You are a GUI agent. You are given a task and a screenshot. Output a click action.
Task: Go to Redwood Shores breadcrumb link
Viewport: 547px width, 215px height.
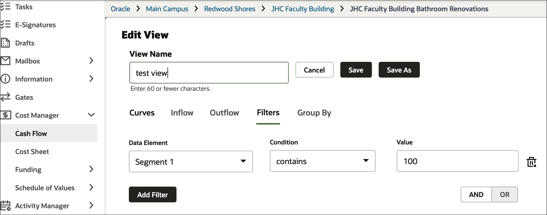coord(230,9)
